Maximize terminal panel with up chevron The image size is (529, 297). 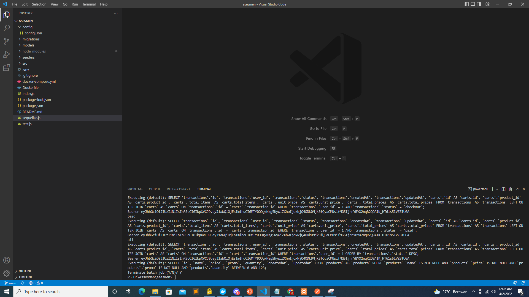pyautogui.click(x=518, y=189)
